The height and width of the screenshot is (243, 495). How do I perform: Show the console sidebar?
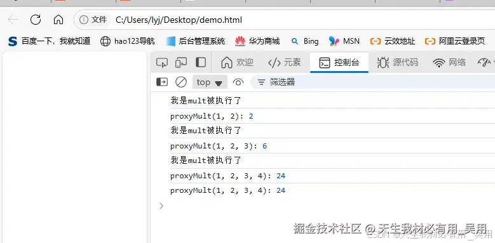click(x=162, y=82)
